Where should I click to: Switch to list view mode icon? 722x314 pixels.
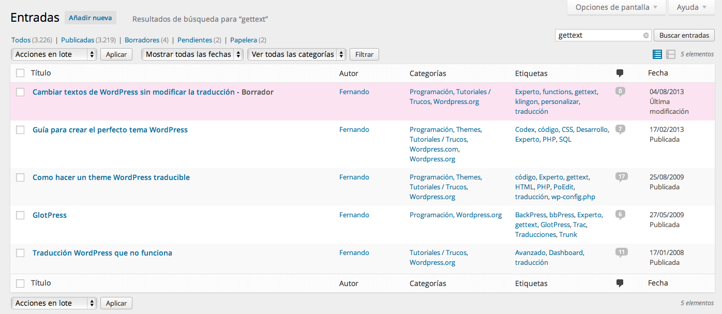click(x=657, y=54)
